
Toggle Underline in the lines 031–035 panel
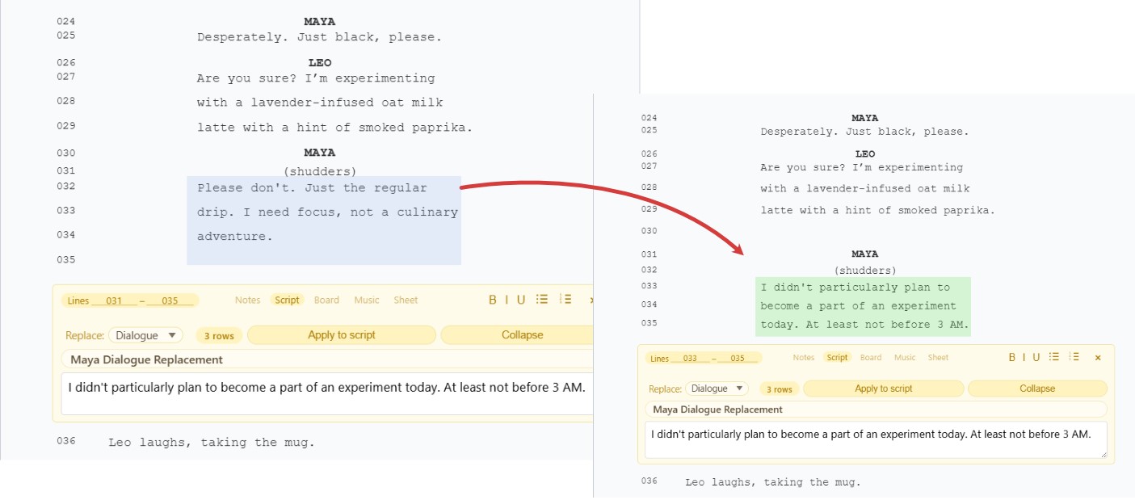tap(521, 300)
